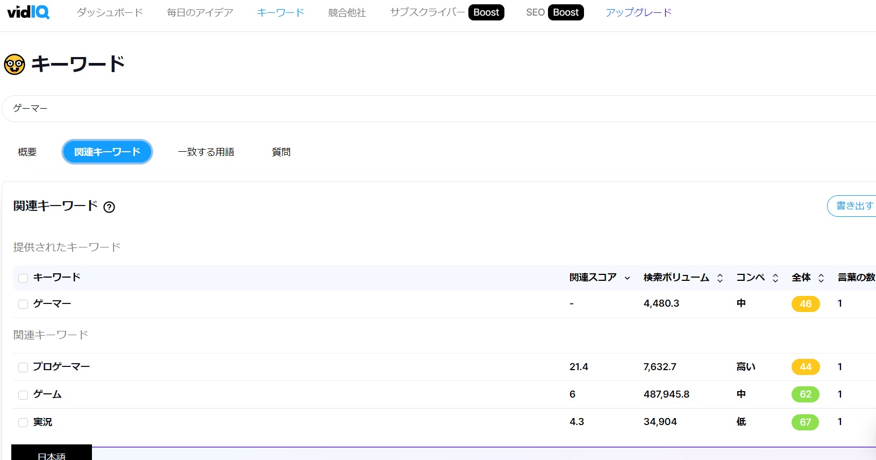876x460 pixels.
Task: Check the box for プロゲーマー
Action: pyautogui.click(x=23, y=367)
